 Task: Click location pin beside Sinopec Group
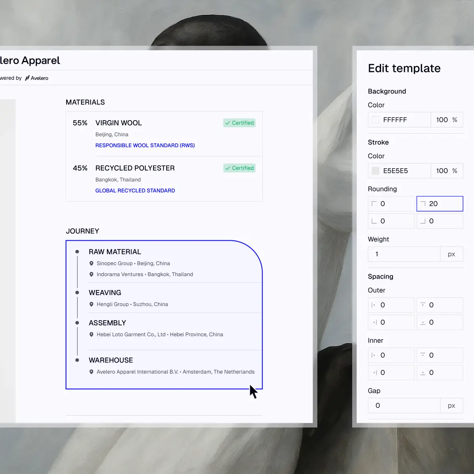(x=91, y=263)
